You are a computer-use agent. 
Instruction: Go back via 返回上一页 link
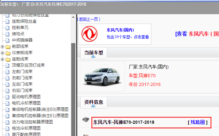[x=89, y=19]
